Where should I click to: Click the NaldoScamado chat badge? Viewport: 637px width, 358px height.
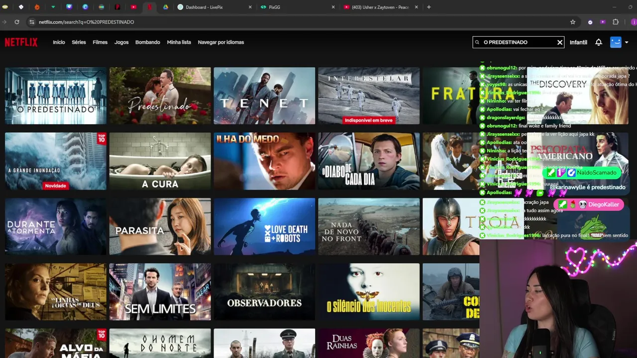click(x=583, y=173)
